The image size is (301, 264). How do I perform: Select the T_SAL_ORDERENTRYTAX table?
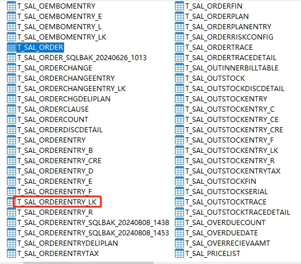click(58, 254)
